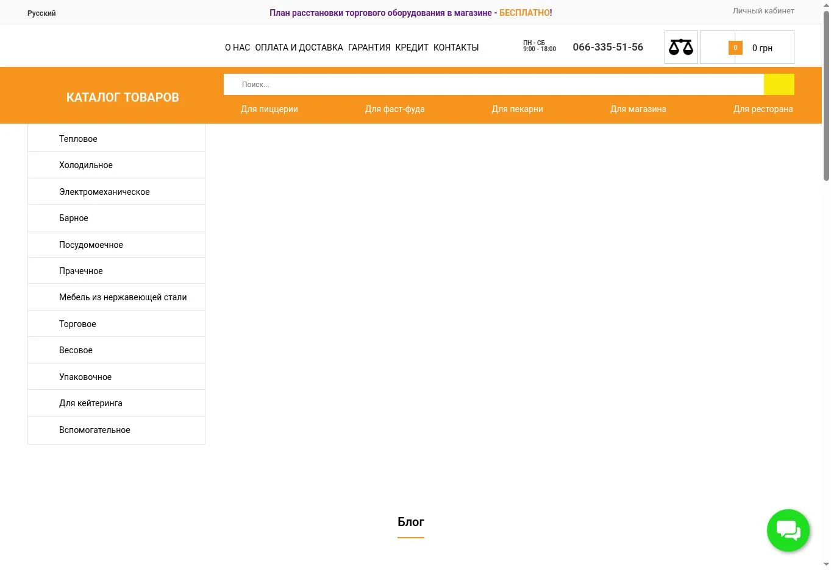Click the yellow search submit button
Screen dimensions: 831x570
tap(779, 84)
